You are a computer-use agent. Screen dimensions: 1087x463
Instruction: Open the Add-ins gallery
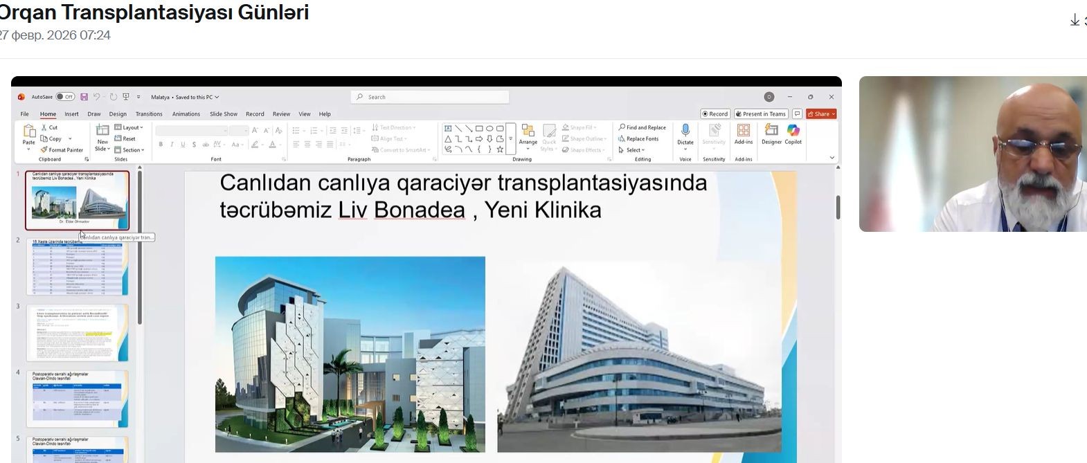(x=744, y=133)
